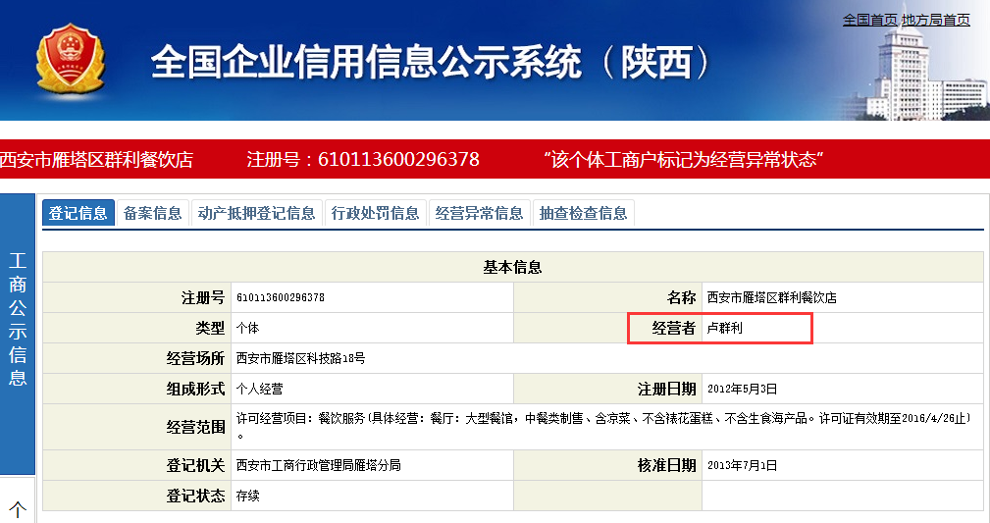Click the national emblem badge logo
The height and width of the screenshot is (523, 990).
(70, 60)
